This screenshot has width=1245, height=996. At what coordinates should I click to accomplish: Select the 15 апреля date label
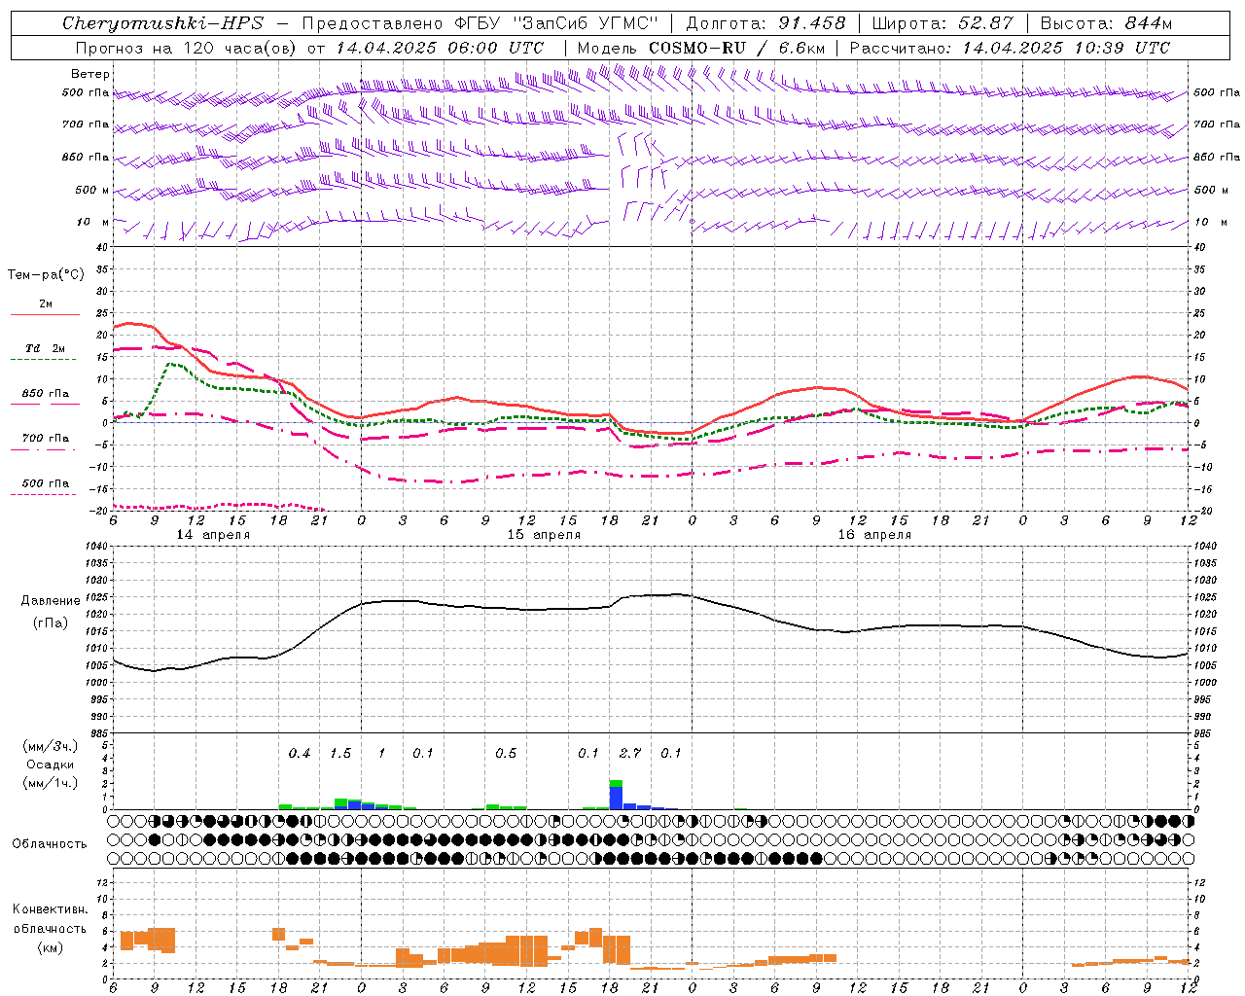click(x=544, y=534)
